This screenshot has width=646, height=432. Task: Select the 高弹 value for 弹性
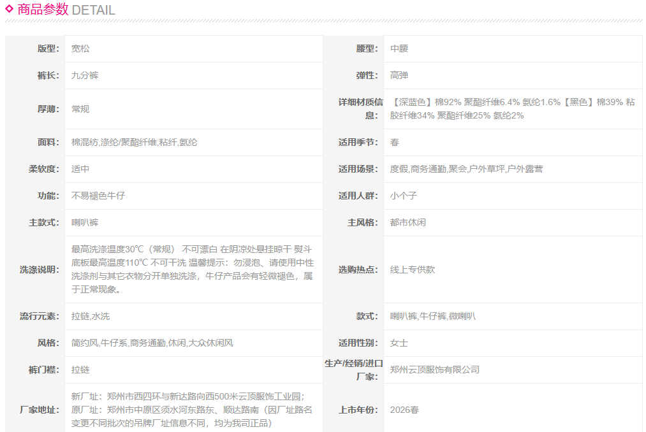click(399, 75)
